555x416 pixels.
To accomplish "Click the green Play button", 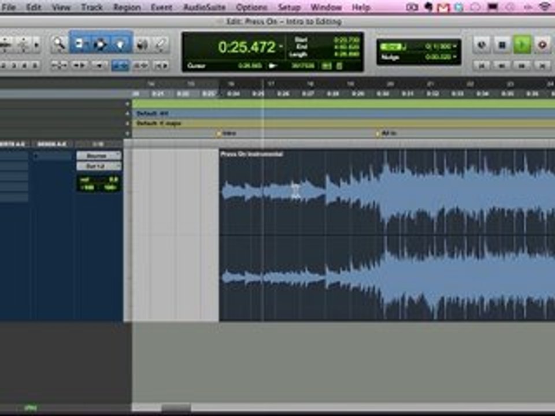I will point(522,45).
